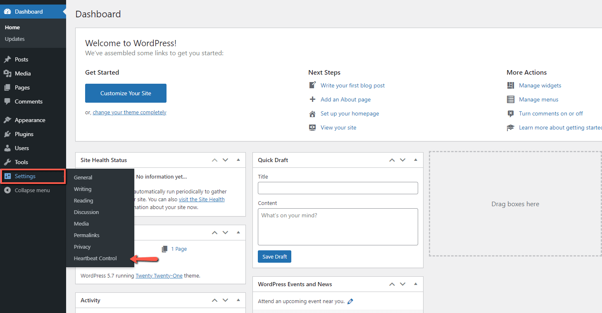This screenshot has width=602, height=313.
Task: Move Site Health Status box up
Action: (214, 160)
